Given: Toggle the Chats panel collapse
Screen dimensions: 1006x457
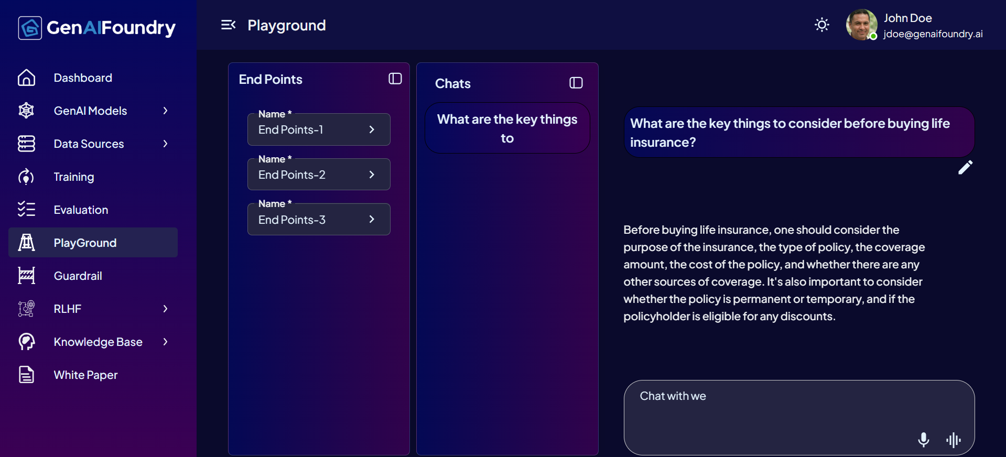Looking at the screenshot, I should tap(576, 83).
